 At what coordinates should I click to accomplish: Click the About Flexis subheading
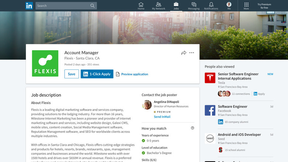41,103
